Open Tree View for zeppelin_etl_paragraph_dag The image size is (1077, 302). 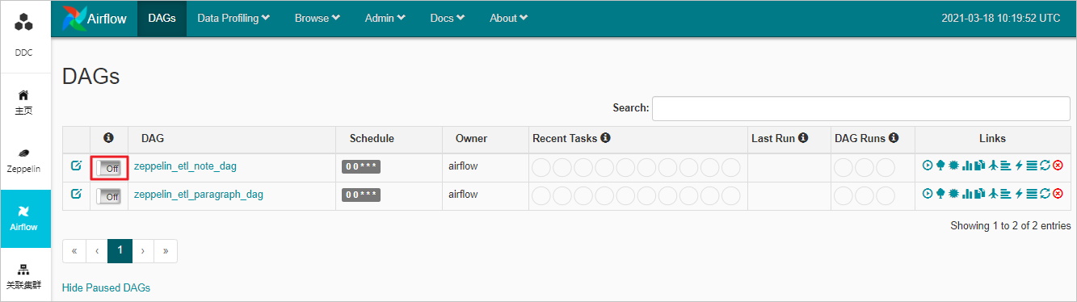pos(940,193)
